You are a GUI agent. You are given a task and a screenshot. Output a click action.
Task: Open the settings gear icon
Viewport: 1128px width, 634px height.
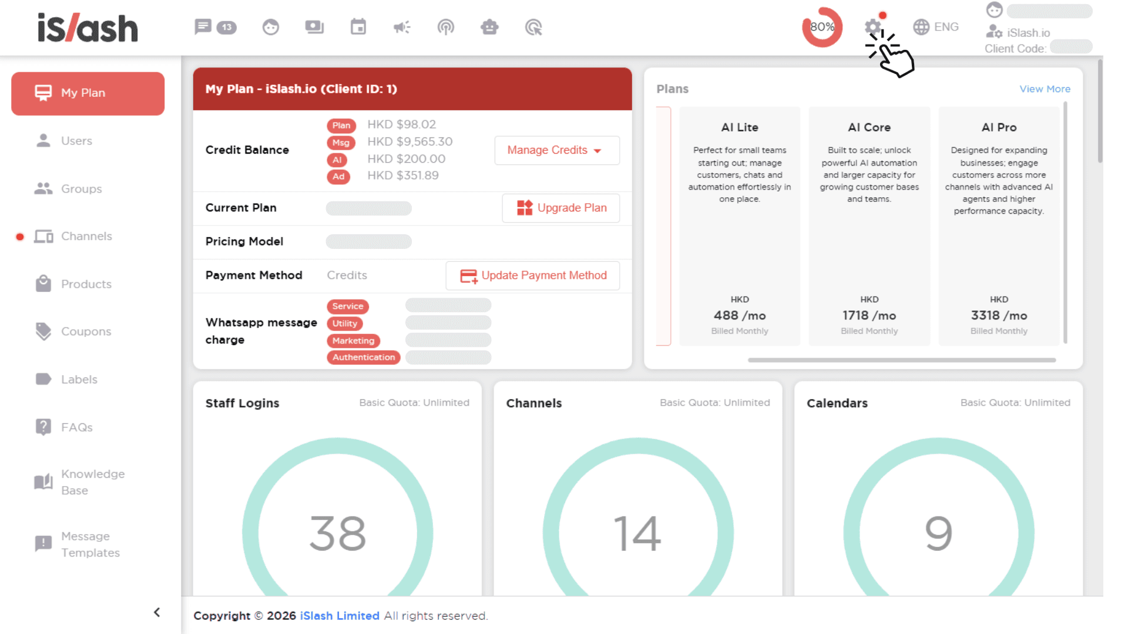coord(873,27)
